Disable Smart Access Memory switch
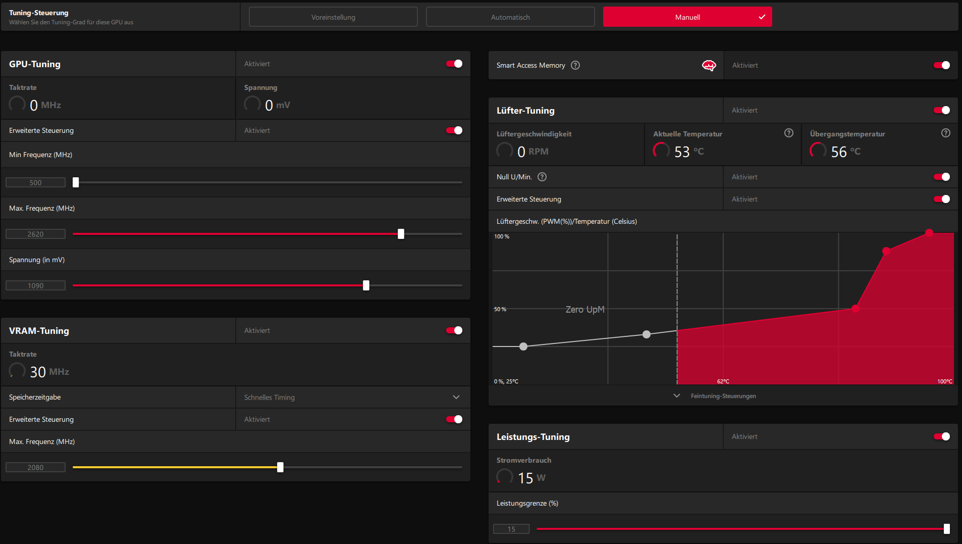Image resolution: width=962 pixels, height=544 pixels. pyautogui.click(x=942, y=65)
